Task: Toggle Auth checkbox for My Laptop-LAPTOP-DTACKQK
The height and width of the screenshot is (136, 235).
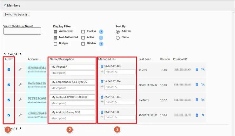Action: [9, 100]
